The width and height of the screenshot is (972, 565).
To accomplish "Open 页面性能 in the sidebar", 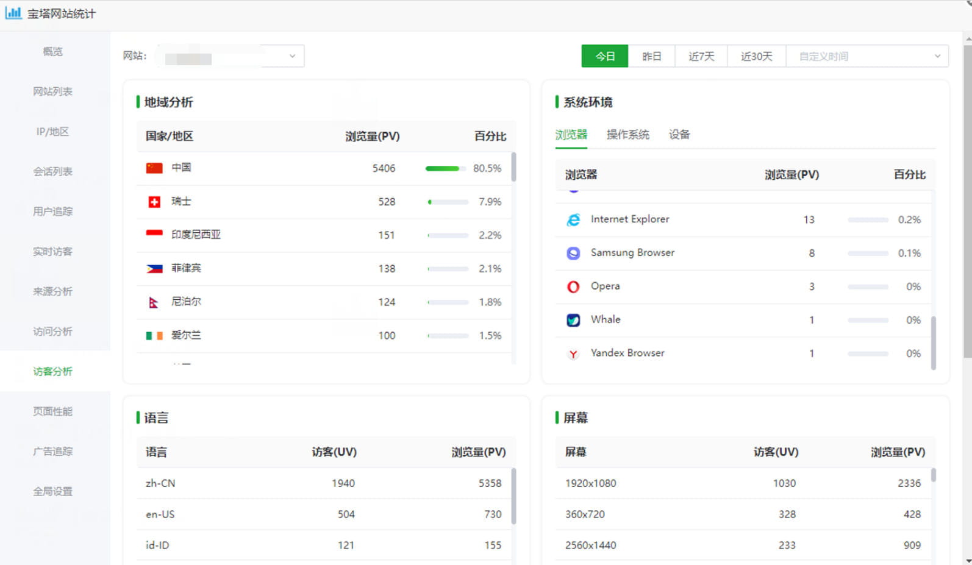I will click(x=52, y=411).
